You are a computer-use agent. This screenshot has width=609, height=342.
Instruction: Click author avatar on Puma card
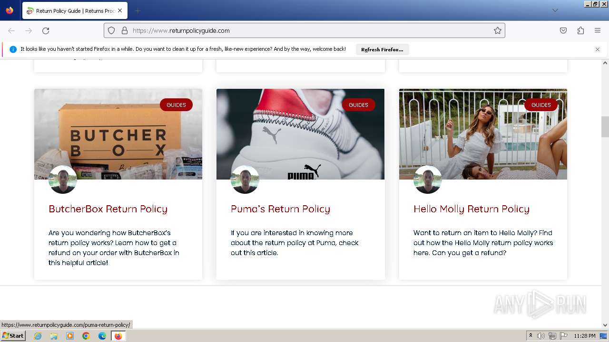tap(245, 180)
